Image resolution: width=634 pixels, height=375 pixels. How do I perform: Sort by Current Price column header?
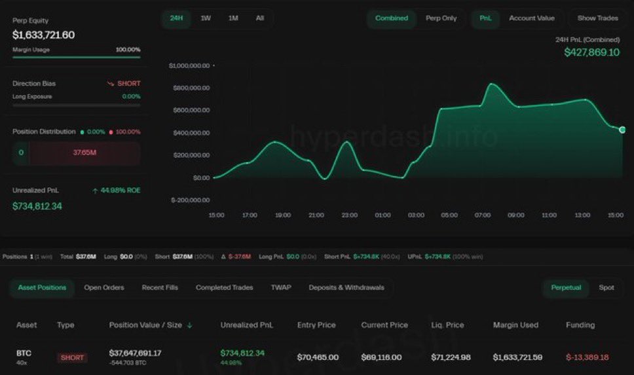point(384,325)
